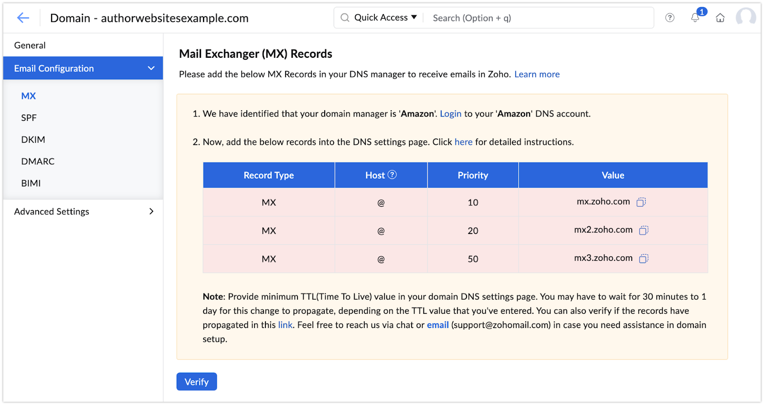Click the Verify button
764x405 pixels.
tap(197, 382)
